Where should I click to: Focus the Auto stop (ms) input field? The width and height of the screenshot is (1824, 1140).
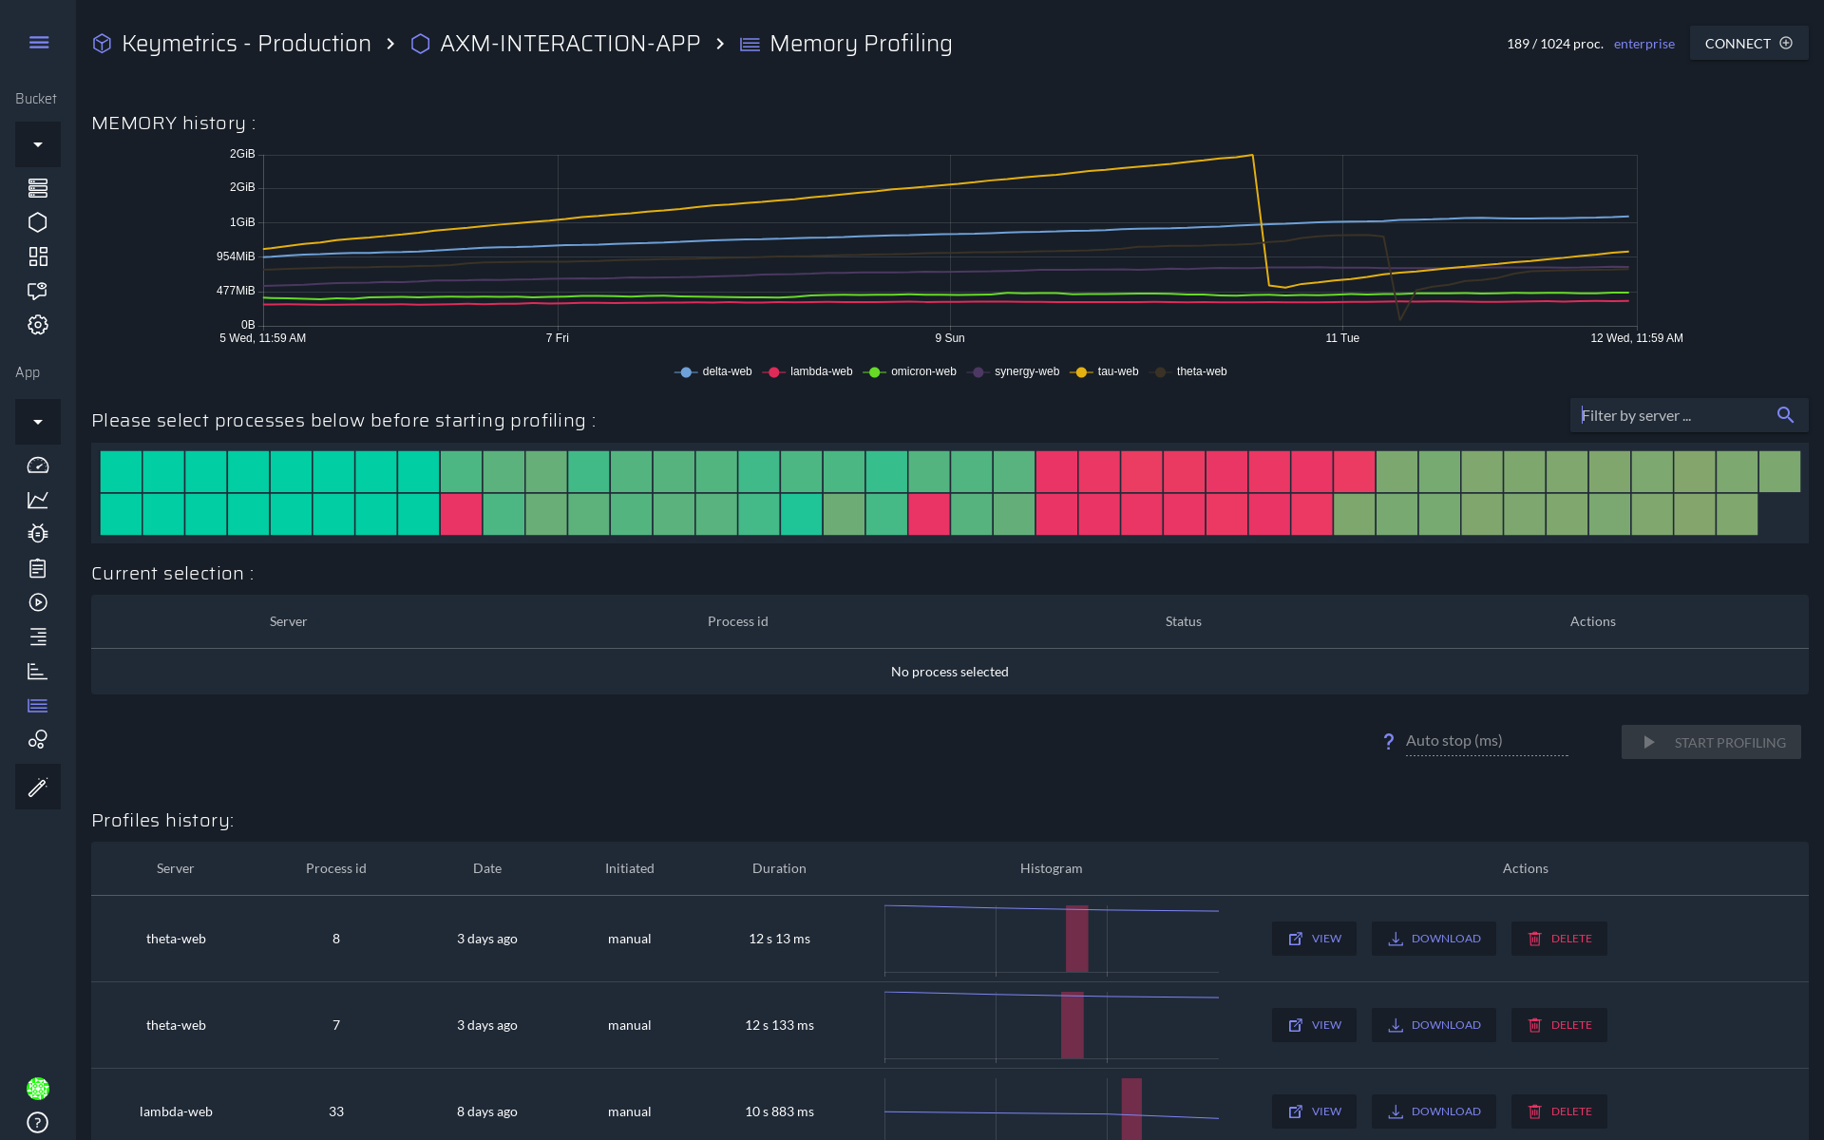point(1486,741)
